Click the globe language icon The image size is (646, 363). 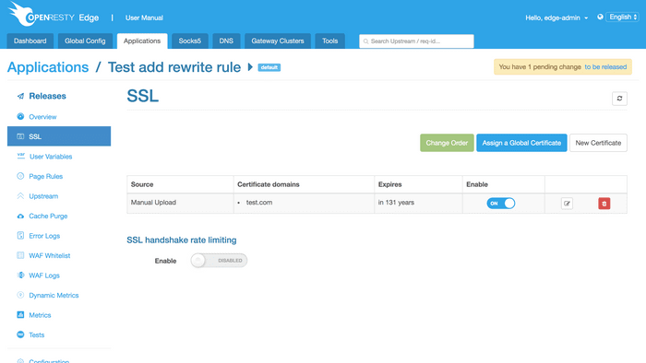[x=600, y=17]
